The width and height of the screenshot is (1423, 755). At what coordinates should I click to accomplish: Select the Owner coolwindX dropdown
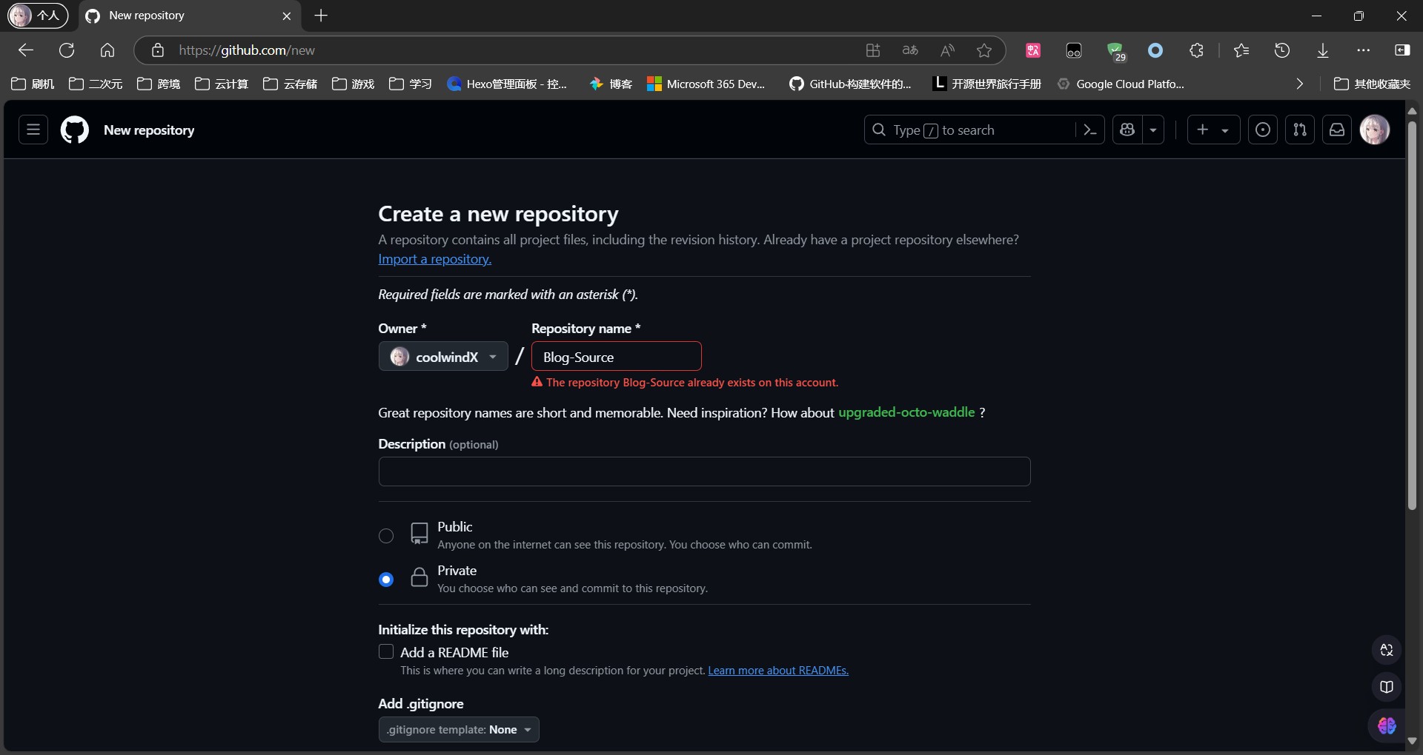[x=443, y=357]
